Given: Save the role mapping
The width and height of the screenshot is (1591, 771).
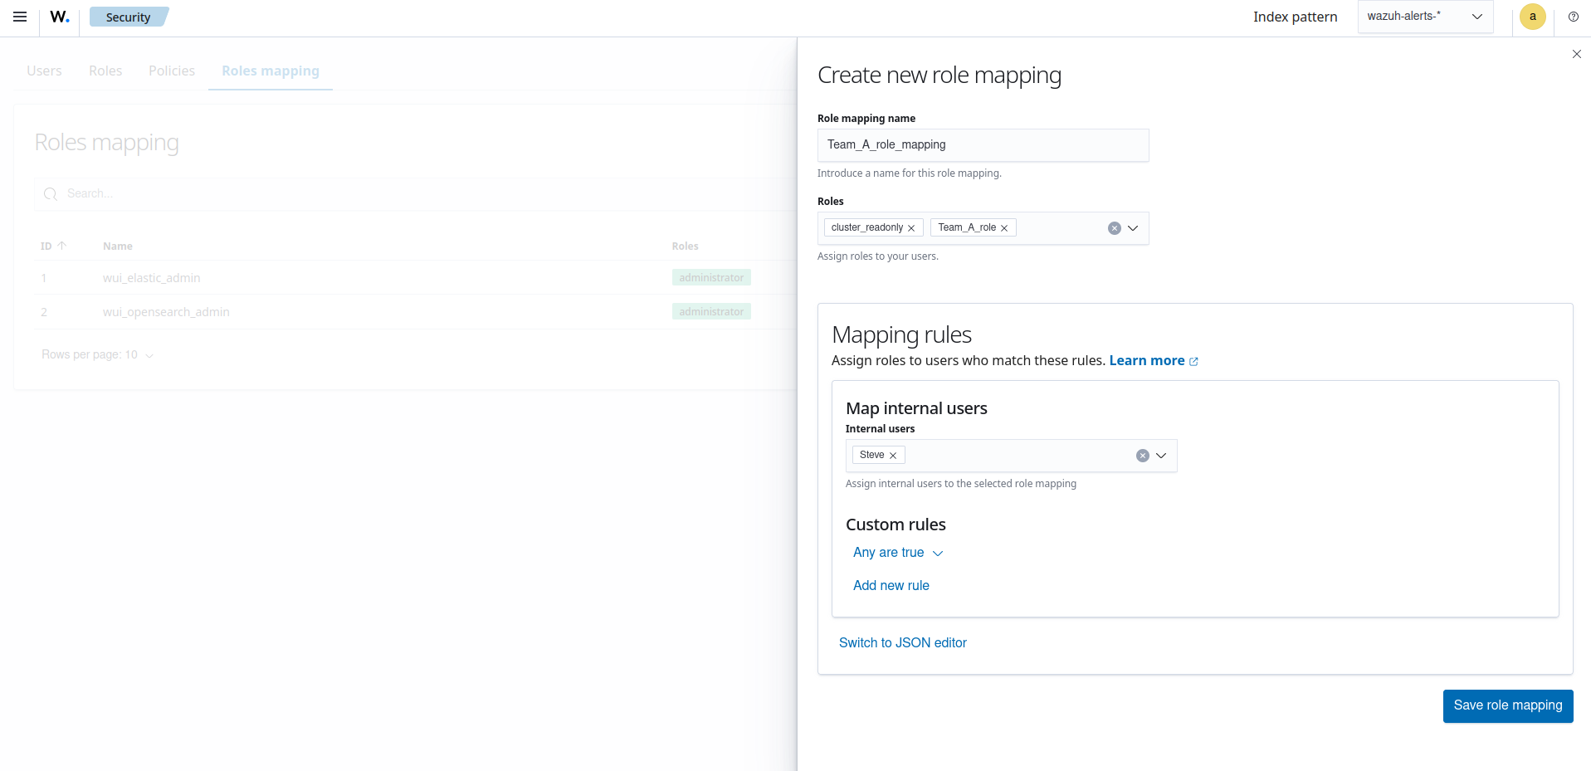Looking at the screenshot, I should [1507, 705].
